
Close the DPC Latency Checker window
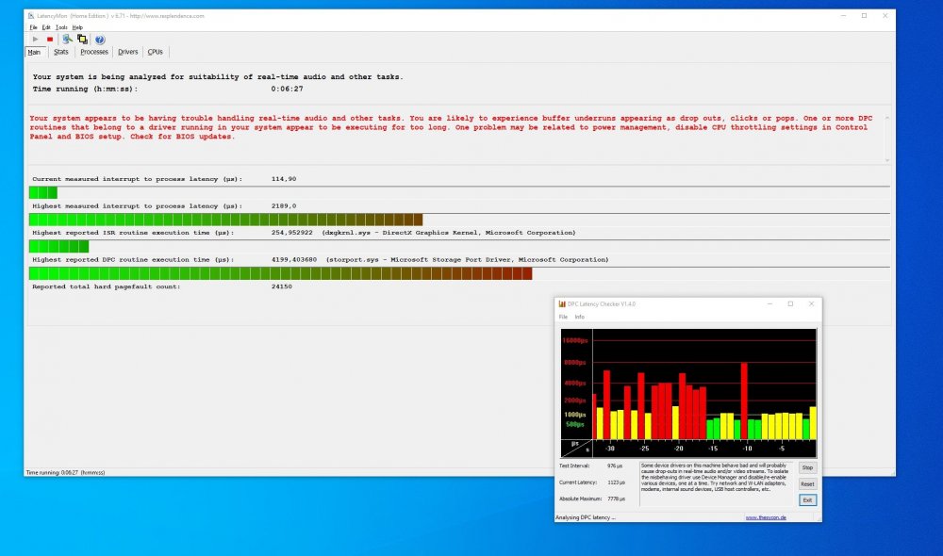[811, 304]
